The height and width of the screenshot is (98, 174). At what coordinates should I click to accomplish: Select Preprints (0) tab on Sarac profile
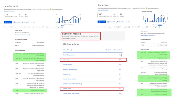[127, 27]
